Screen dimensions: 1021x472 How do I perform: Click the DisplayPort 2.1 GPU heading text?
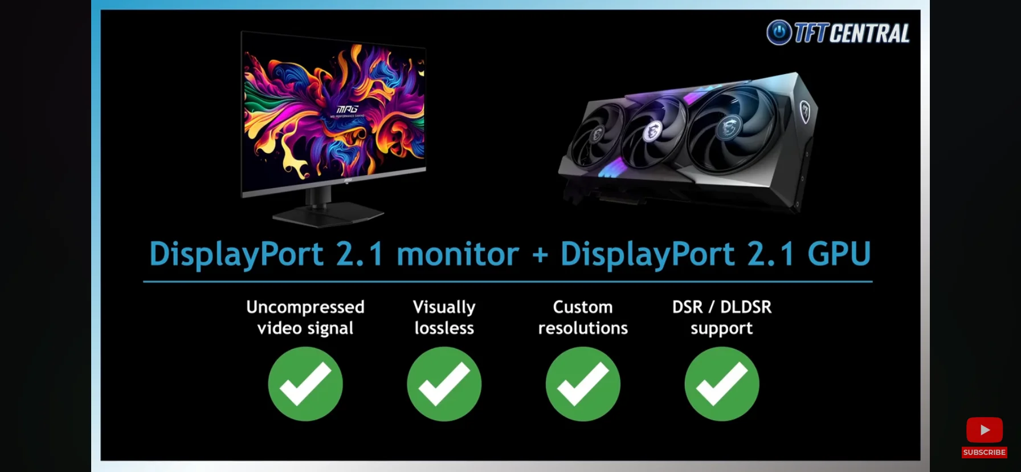pyautogui.click(x=716, y=254)
